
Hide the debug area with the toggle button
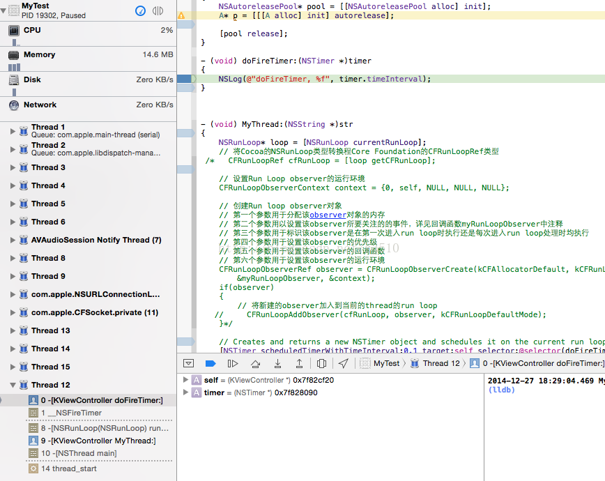pos(188,363)
